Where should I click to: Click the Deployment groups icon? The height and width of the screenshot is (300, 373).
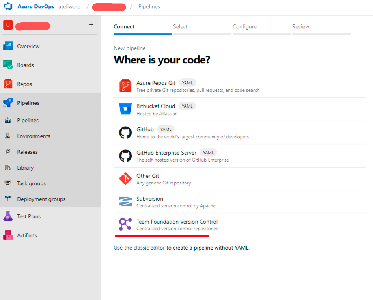(x=8, y=199)
